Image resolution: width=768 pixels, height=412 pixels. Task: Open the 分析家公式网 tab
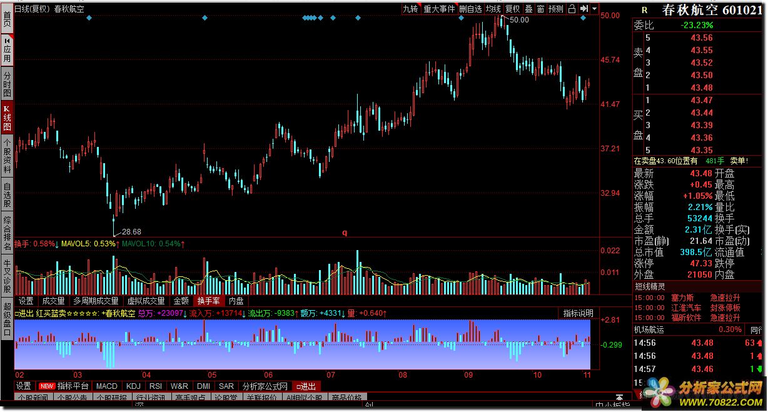point(265,386)
